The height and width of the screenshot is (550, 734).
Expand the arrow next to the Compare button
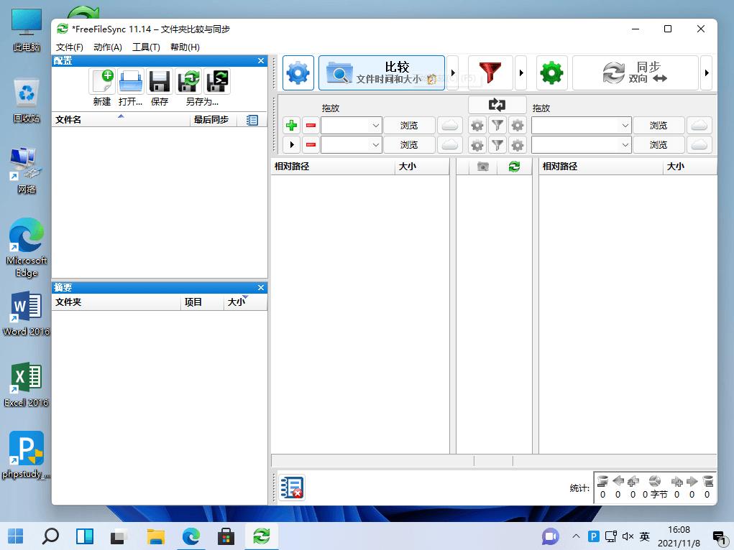click(453, 73)
